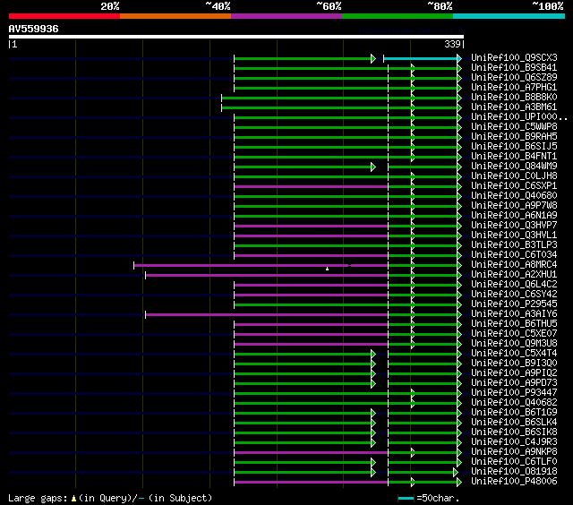
Task: Click the purple alignment bar of A3AIY6
Action: tap(267, 314)
